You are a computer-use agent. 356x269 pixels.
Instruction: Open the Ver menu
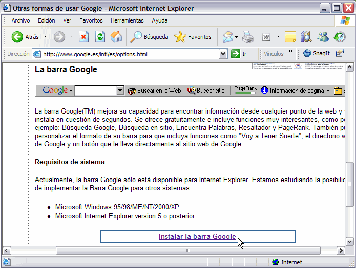tap(67, 20)
